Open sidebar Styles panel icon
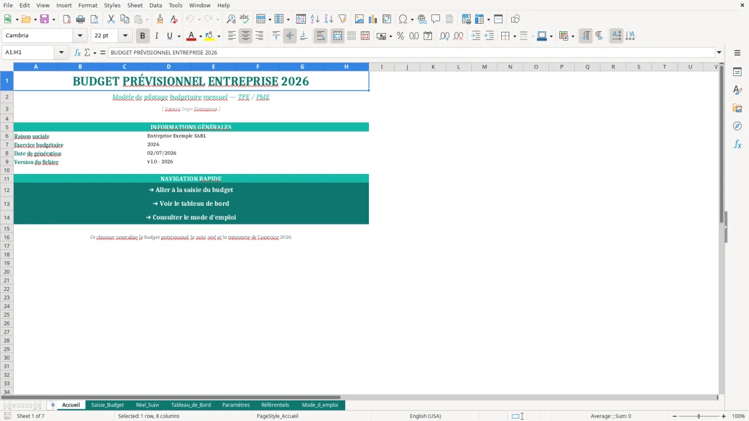 pyautogui.click(x=737, y=90)
